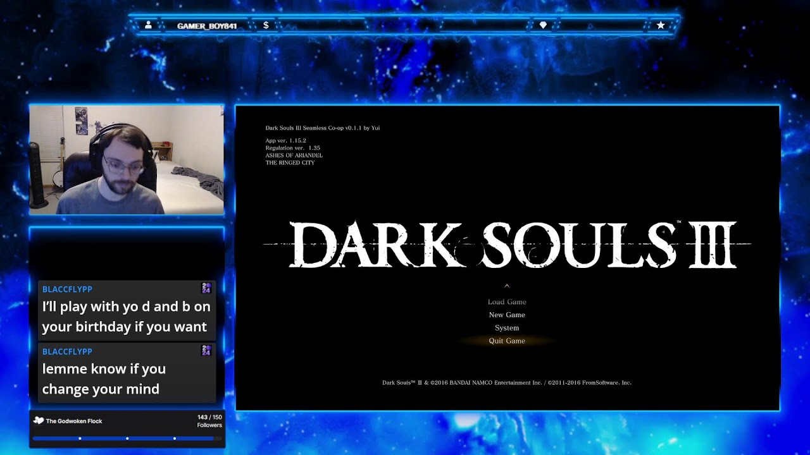This screenshot has width=810, height=455.
Task: Click the dollar sign donation icon
Action: (266, 25)
